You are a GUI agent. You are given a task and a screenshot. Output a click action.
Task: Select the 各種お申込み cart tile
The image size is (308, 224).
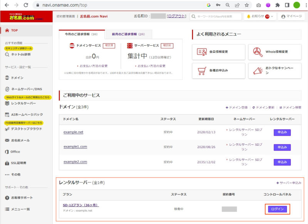click(x=218, y=71)
